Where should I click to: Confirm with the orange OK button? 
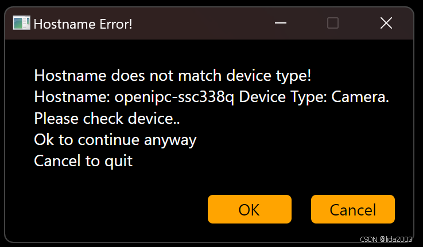point(250,209)
